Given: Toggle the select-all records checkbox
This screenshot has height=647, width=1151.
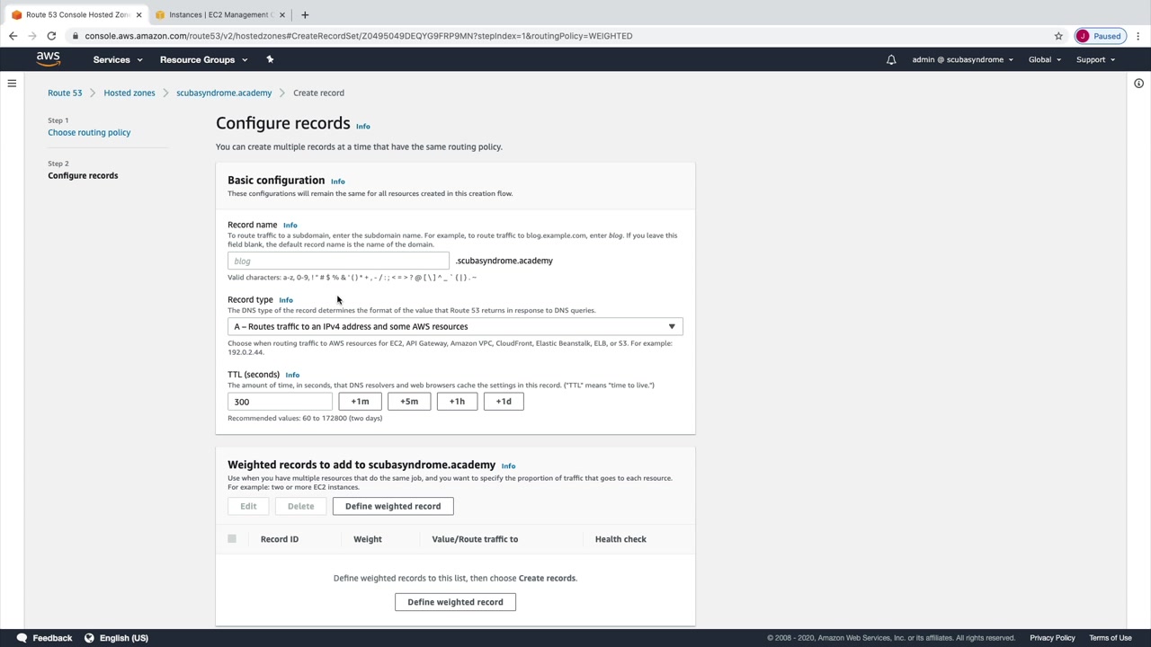Looking at the screenshot, I should pos(232,539).
